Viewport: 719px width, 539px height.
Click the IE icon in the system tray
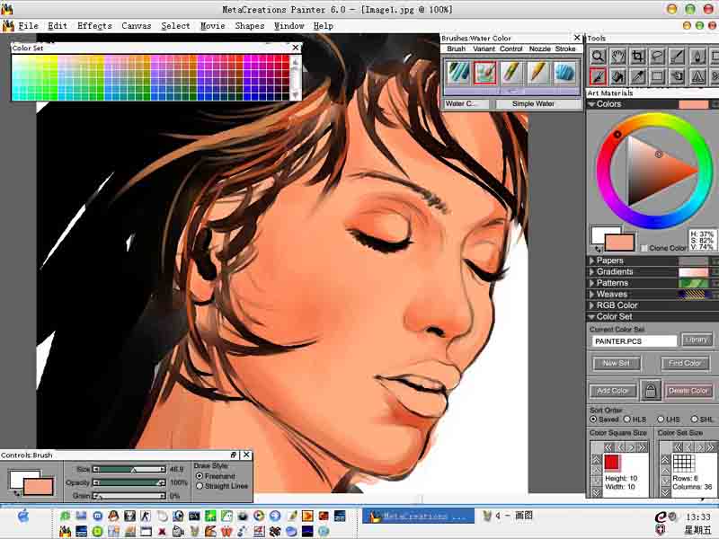pyautogui.click(x=661, y=517)
